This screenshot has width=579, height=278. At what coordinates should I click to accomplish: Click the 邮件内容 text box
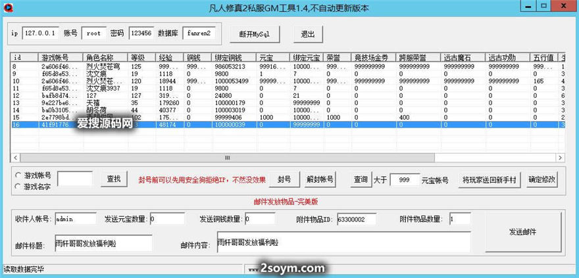(x=343, y=243)
